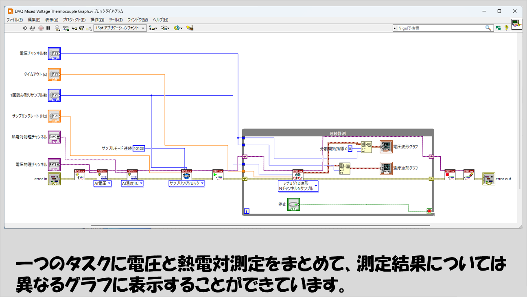The height and width of the screenshot is (297, 527).
Task: Select the 電圧物理チャンネル terminal
Action: [54, 165]
